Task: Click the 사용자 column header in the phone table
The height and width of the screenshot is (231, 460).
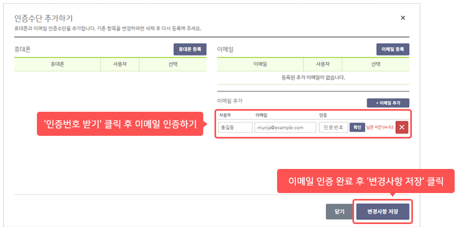Action: [120, 64]
